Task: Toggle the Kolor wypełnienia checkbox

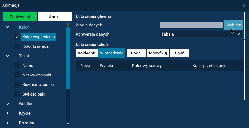Action: (x=17, y=37)
